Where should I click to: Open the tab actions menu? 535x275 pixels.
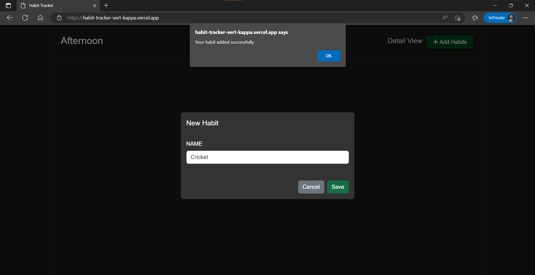click(8, 5)
